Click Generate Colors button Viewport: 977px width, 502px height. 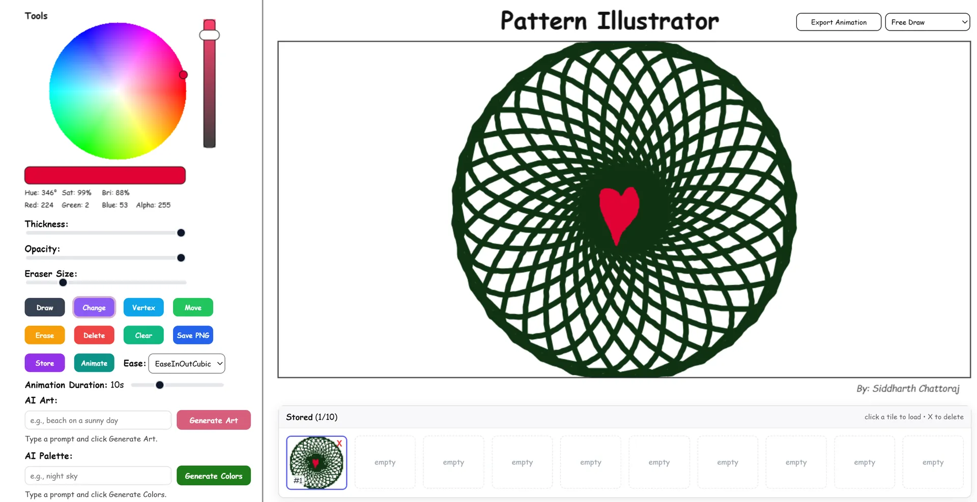click(x=214, y=476)
